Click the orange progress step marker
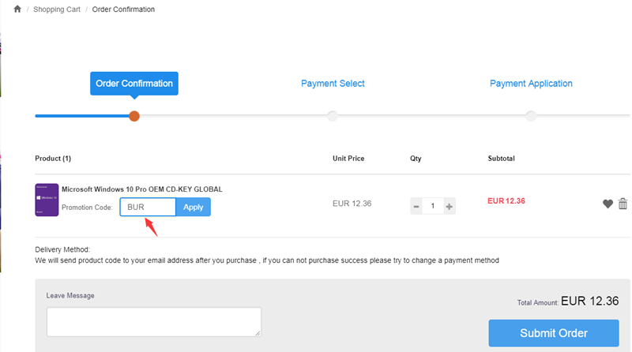This screenshot has height=352, width=632. click(x=134, y=116)
